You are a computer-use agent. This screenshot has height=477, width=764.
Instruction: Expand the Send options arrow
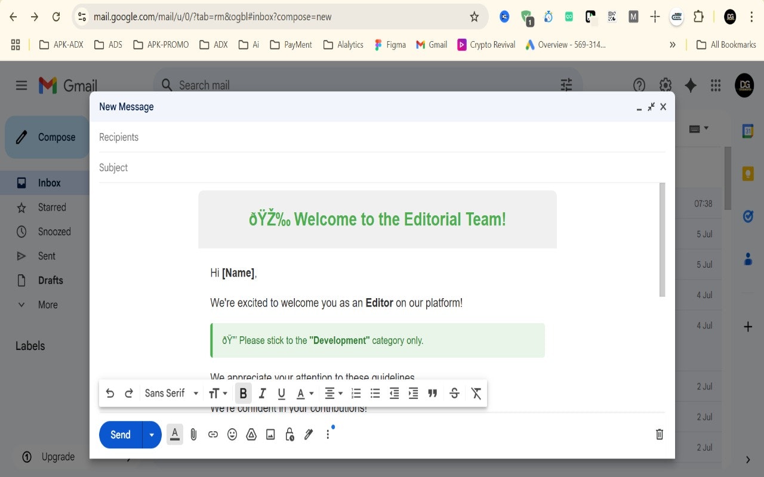click(151, 435)
